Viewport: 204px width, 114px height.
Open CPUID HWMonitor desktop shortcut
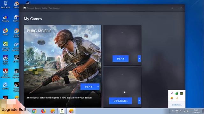[x=5, y=73]
